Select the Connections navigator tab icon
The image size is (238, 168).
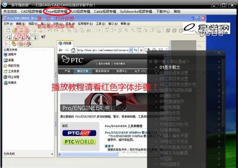tap(28, 44)
